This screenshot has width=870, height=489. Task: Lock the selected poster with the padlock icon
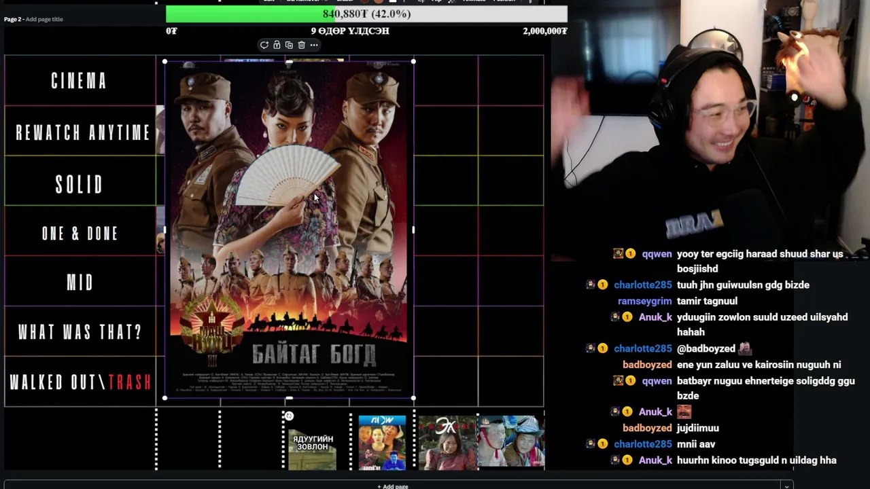[277, 45]
